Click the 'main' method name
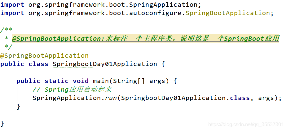This screenshot has width=286, height=130. point(101,81)
